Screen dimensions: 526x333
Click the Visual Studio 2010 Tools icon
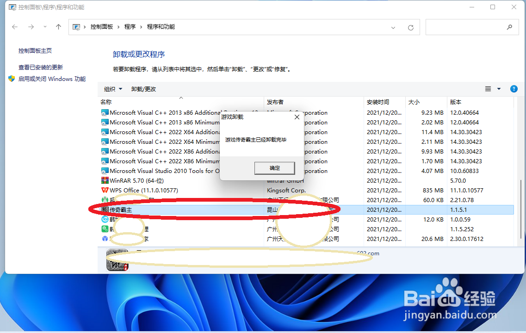pyautogui.click(x=105, y=171)
